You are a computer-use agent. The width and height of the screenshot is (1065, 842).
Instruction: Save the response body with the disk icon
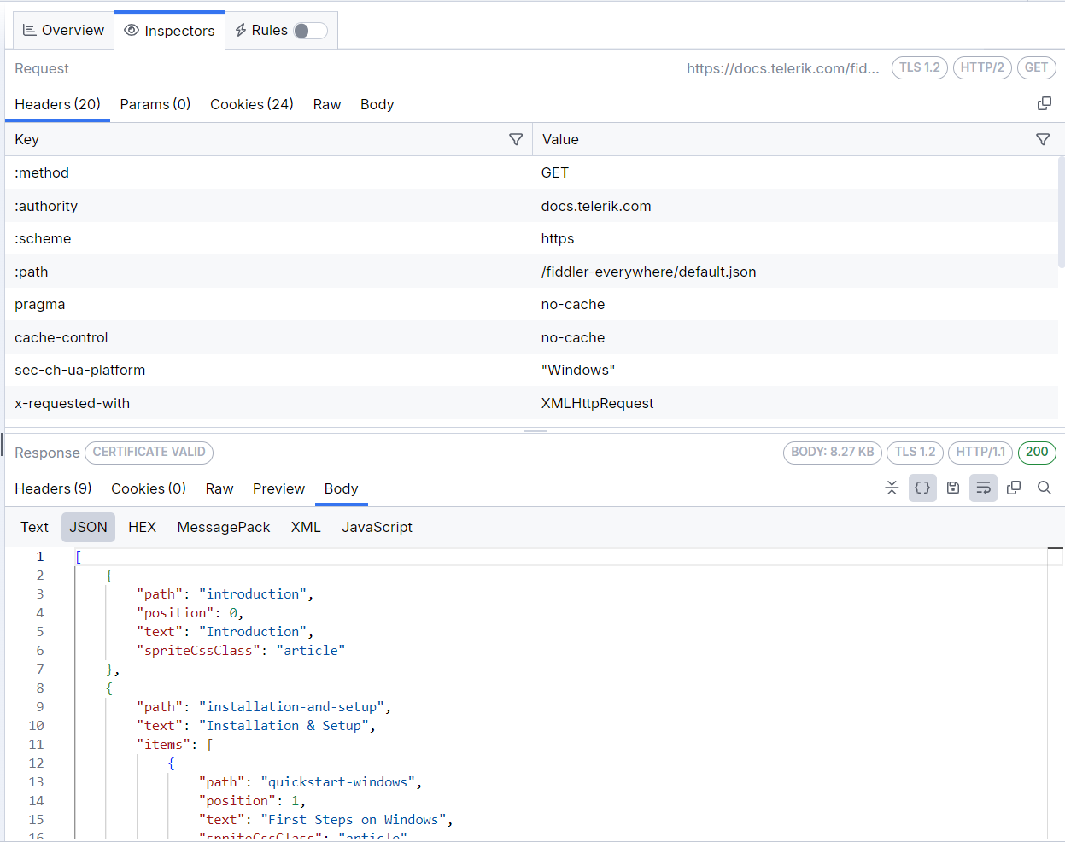[x=953, y=488]
